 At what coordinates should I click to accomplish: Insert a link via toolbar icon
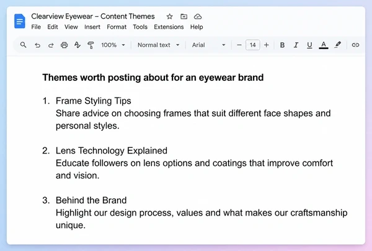(x=355, y=45)
